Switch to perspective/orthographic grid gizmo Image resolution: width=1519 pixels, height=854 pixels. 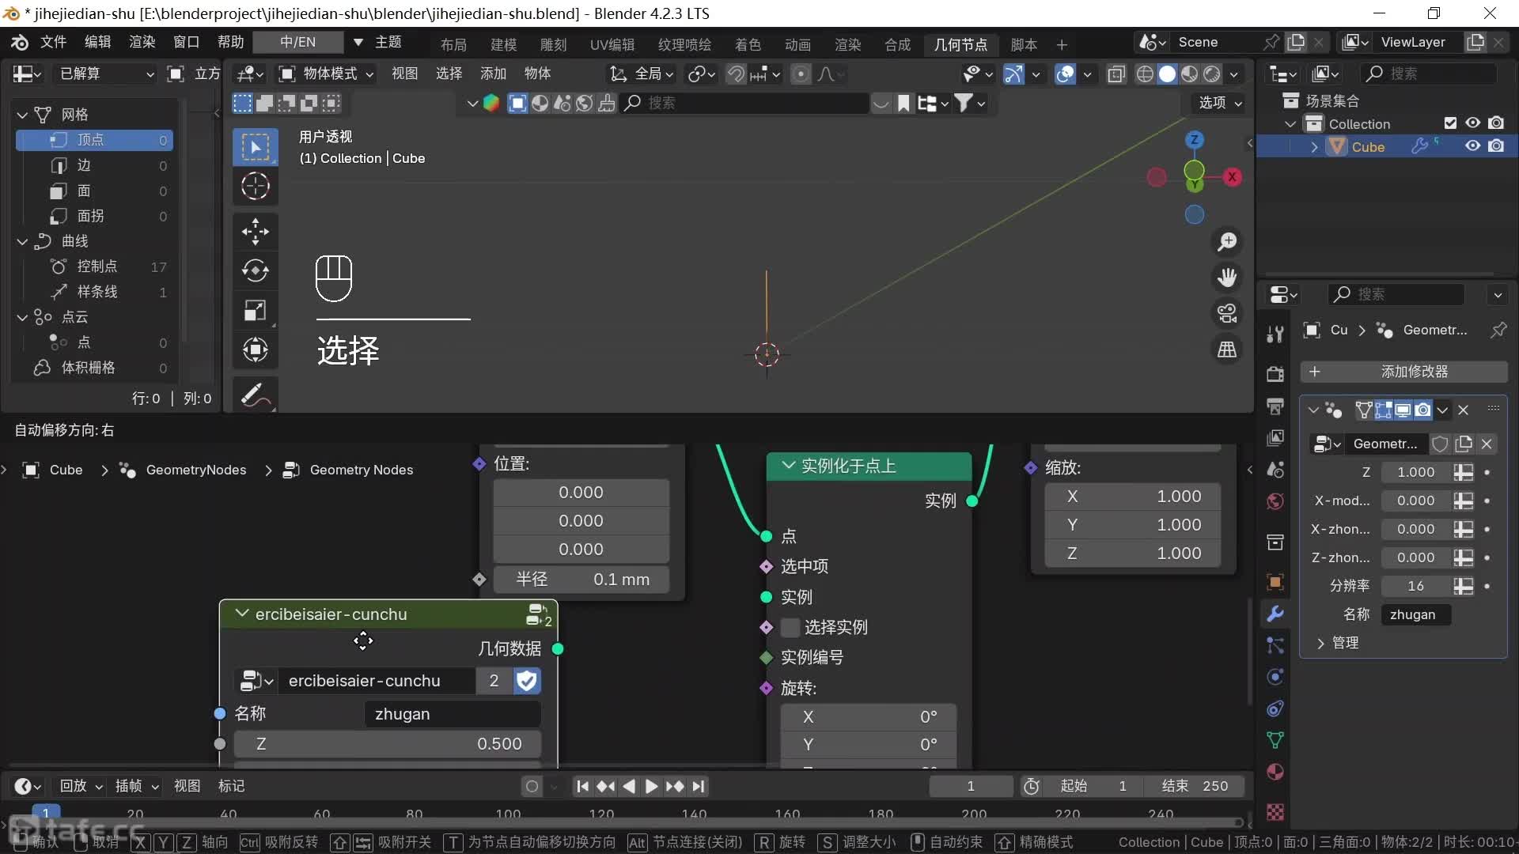tap(1227, 350)
